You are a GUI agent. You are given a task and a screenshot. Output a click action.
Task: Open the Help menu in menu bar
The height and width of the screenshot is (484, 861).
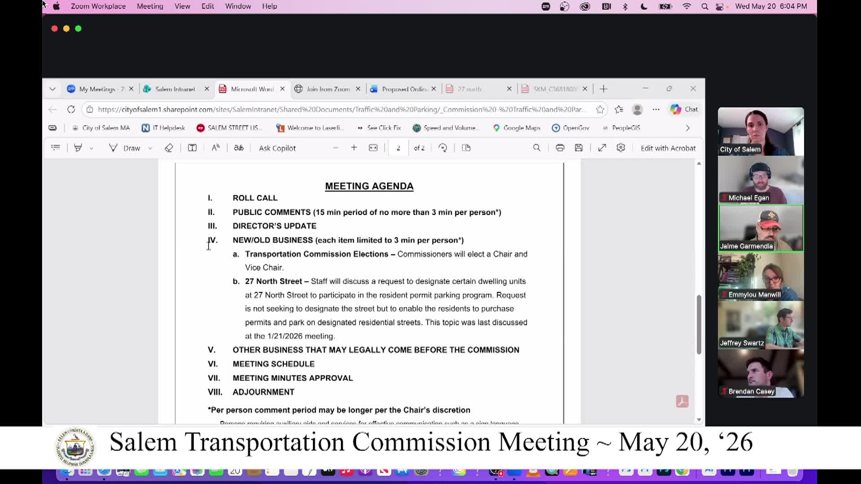coord(270,6)
